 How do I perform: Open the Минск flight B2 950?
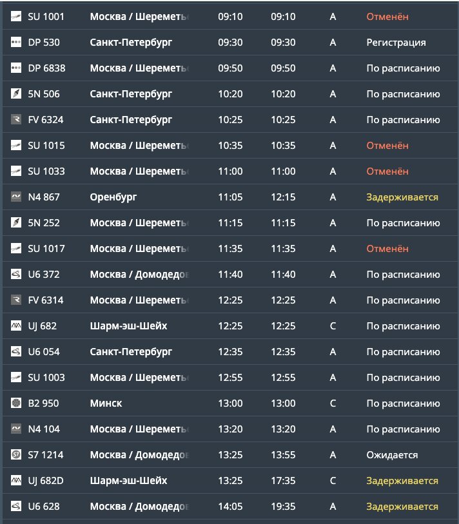230,403
